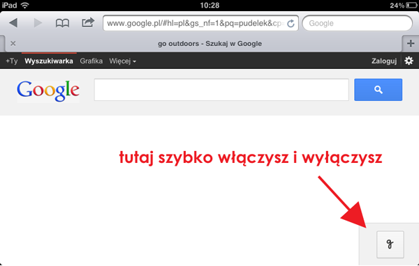Select Wyszukiwarka in Google bar
Viewport: 419px width, 266px height.
(49, 61)
